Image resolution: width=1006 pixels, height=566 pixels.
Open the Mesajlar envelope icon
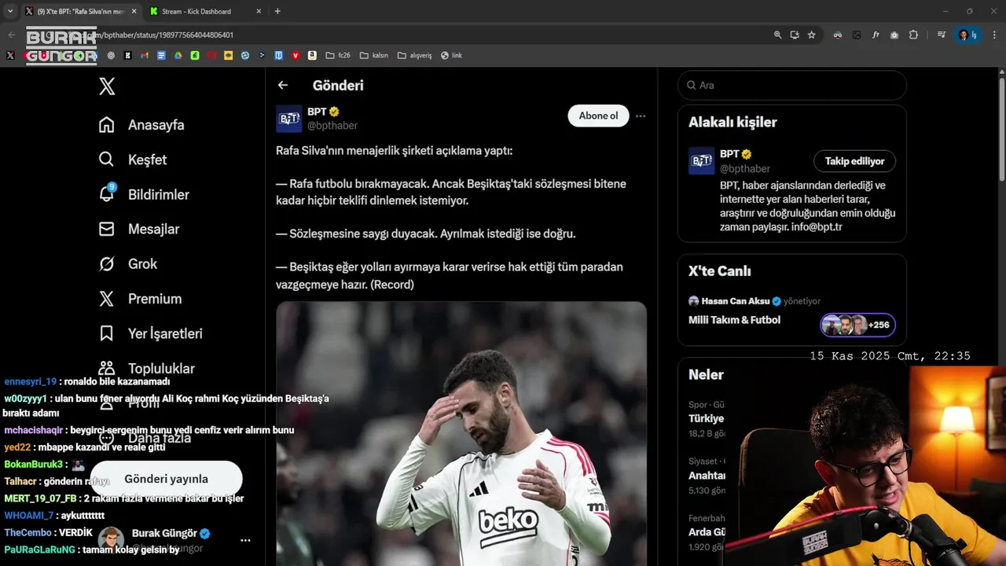point(107,229)
